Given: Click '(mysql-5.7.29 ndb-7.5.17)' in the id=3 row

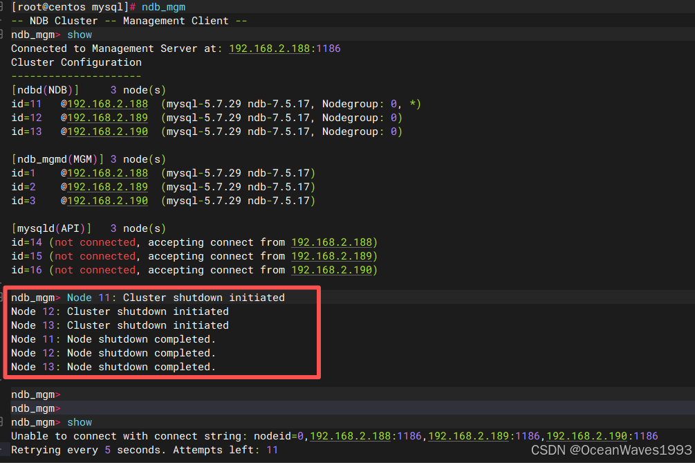Looking at the screenshot, I should [238, 201].
